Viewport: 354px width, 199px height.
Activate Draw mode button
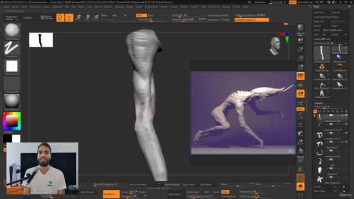69,18
